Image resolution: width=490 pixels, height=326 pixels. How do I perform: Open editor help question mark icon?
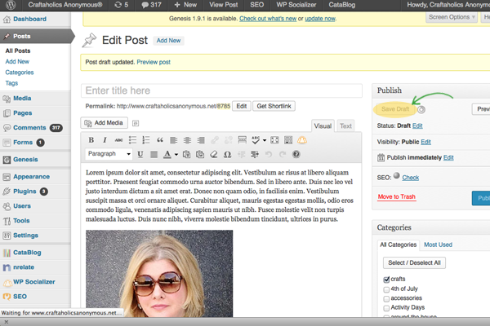click(x=296, y=154)
